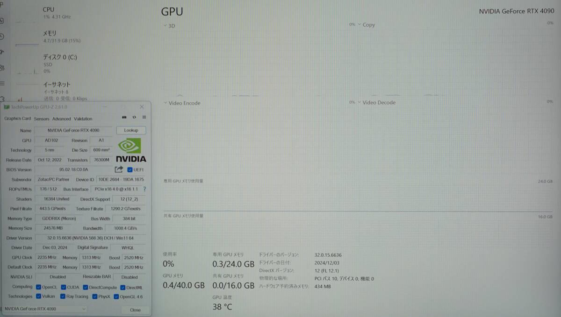
Task: Click the Driver Version field
Action: 90,238
